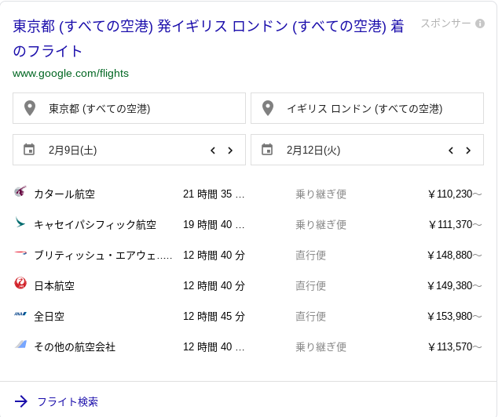Click the calendar icon beside 2月12日(火)
The image size is (502, 417).
(267, 150)
